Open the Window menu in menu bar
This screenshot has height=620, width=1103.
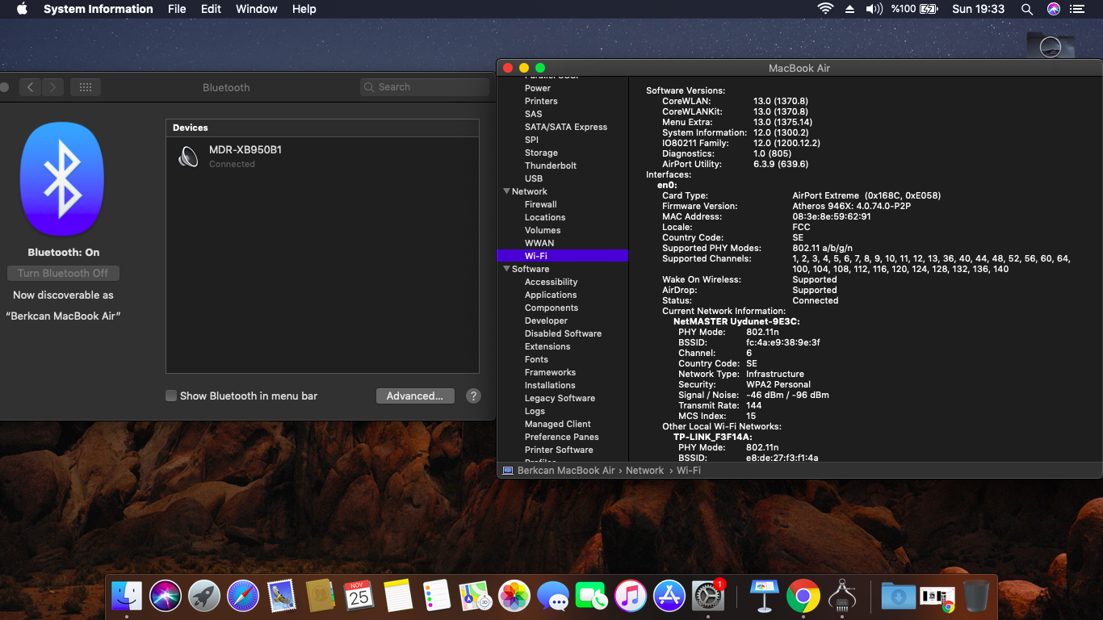coord(256,9)
